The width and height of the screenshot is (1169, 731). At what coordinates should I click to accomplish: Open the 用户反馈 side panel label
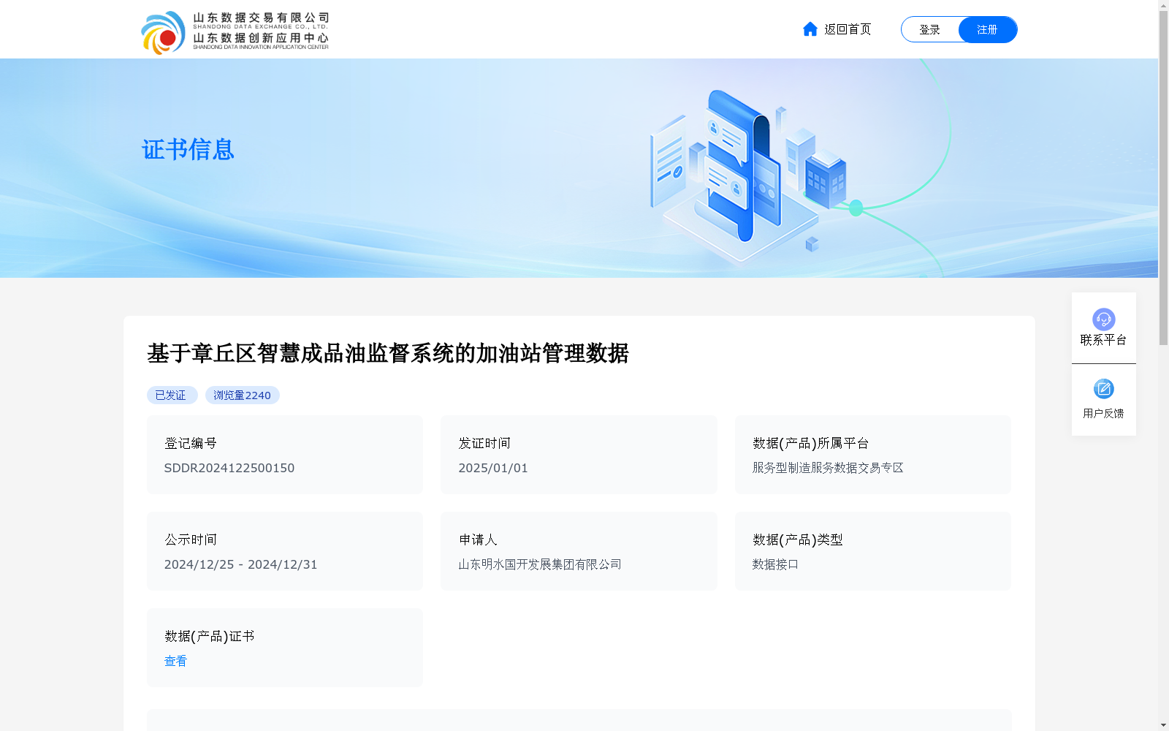click(1103, 414)
